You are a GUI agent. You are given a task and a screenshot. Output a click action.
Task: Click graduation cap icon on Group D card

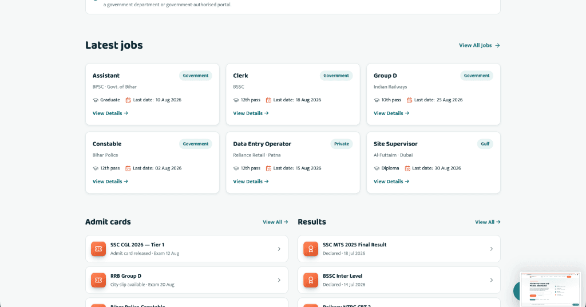click(377, 100)
